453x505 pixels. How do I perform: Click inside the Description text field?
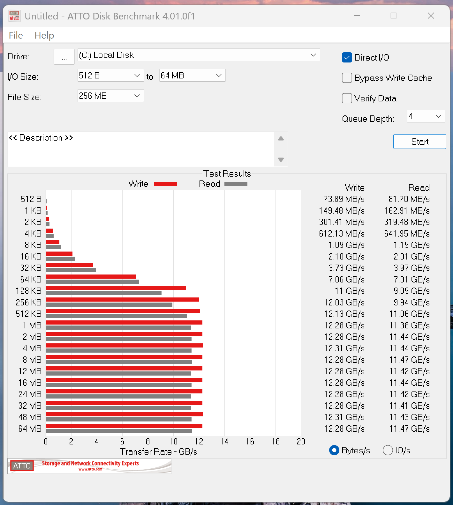point(141,149)
